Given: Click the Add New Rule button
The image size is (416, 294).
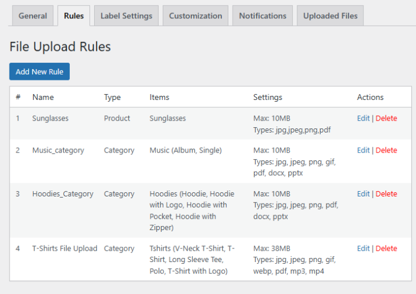Looking at the screenshot, I should click(40, 72).
